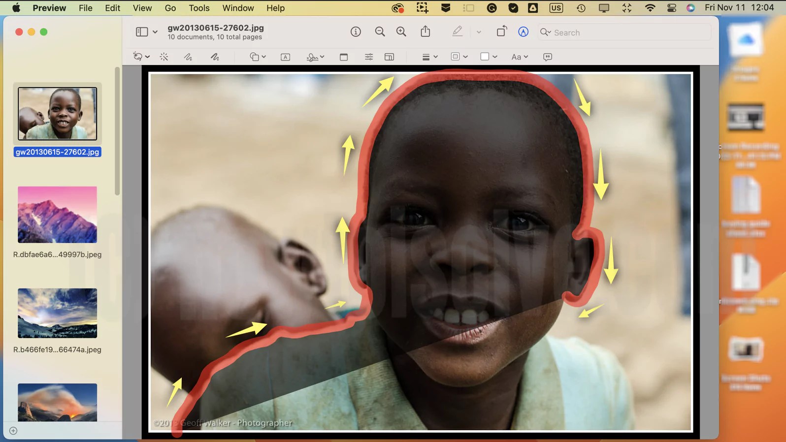This screenshot has height=442, width=786.
Task: Open Control Center
Action: [672, 8]
